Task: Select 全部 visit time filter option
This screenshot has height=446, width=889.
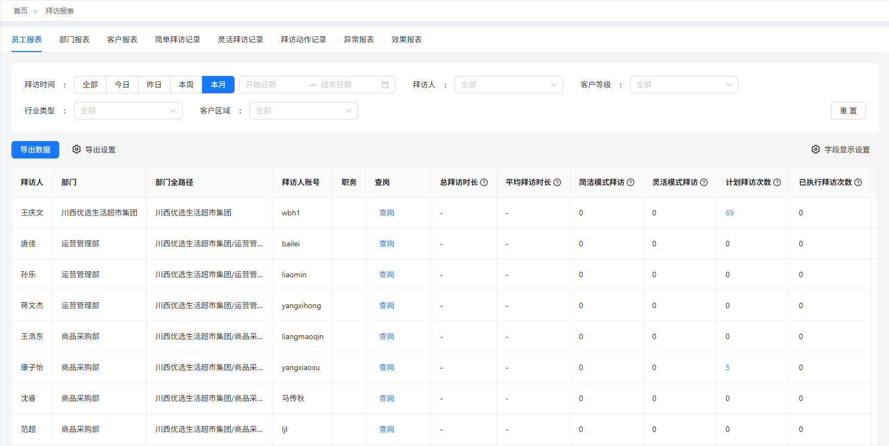Action: point(90,85)
